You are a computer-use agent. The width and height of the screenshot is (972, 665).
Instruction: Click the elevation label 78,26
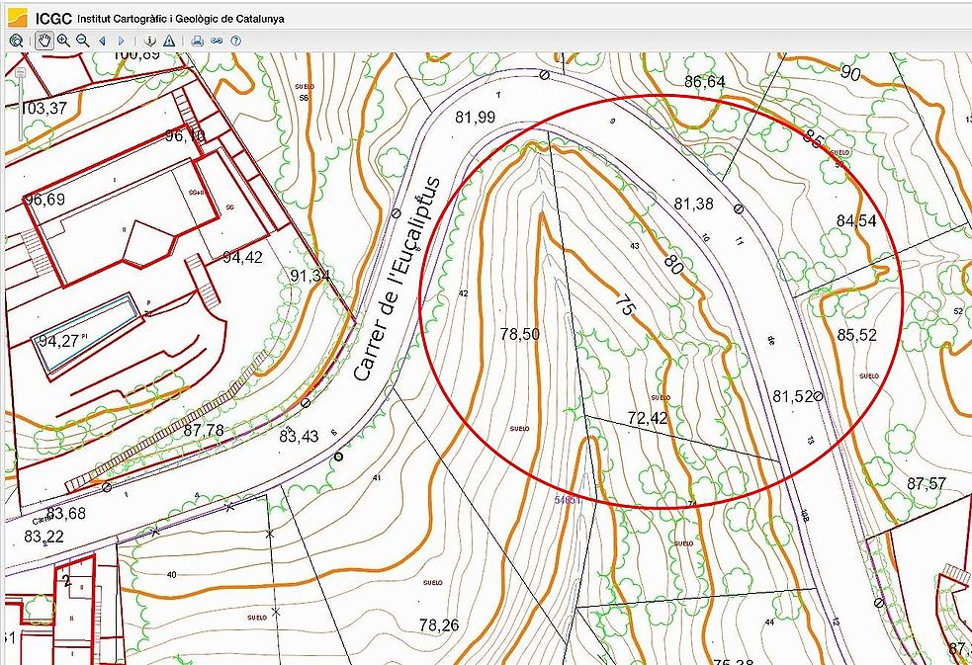tap(439, 625)
